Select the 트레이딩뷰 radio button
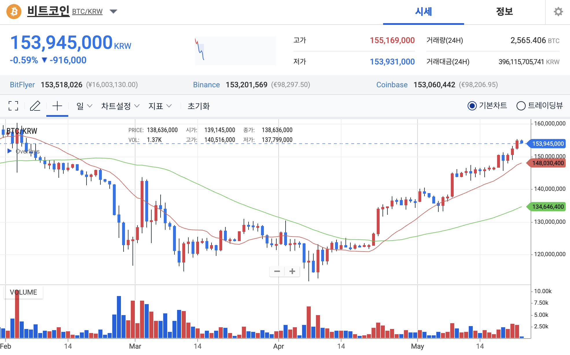 (521, 106)
